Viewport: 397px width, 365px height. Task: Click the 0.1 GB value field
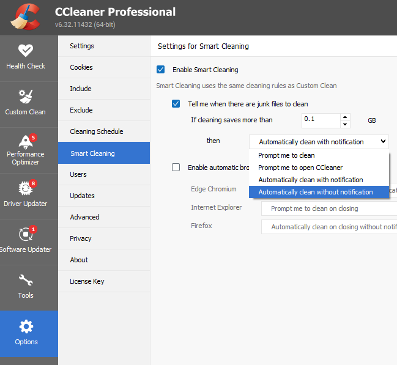point(321,120)
